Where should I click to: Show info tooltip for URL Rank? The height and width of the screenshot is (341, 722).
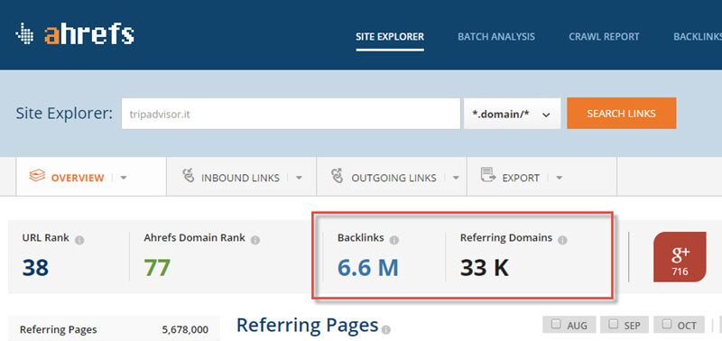79,240
